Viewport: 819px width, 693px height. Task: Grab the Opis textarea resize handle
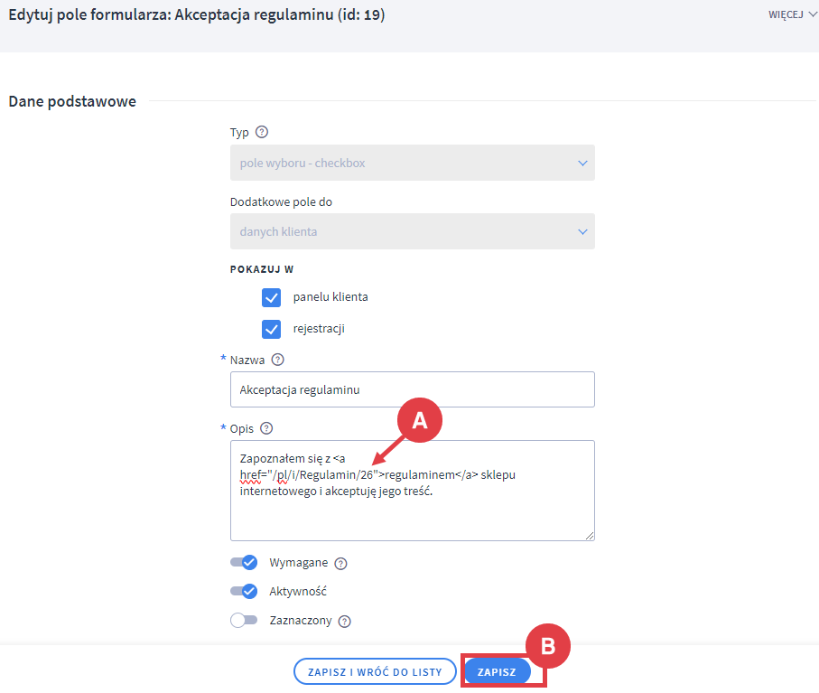[x=589, y=535]
